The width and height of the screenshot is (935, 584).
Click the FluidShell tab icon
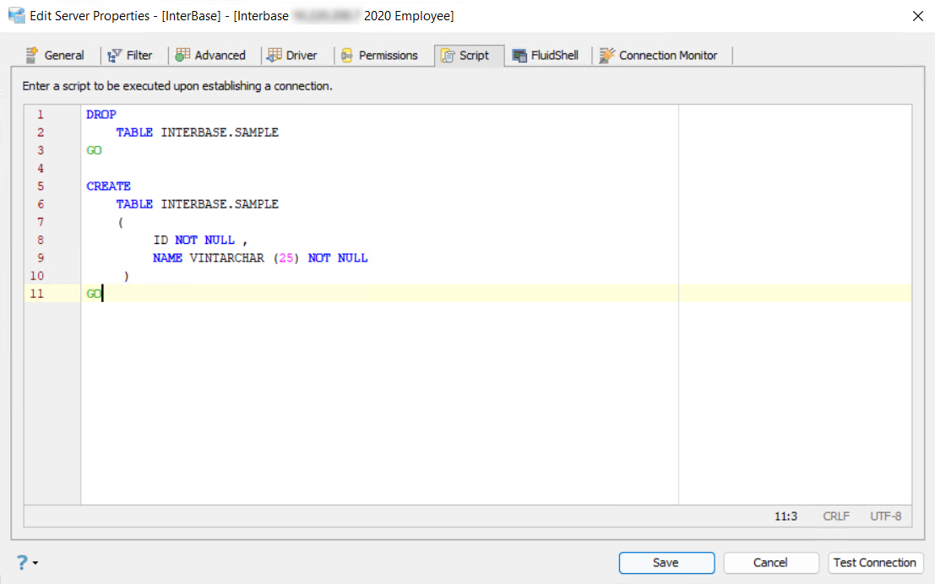[520, 56]
